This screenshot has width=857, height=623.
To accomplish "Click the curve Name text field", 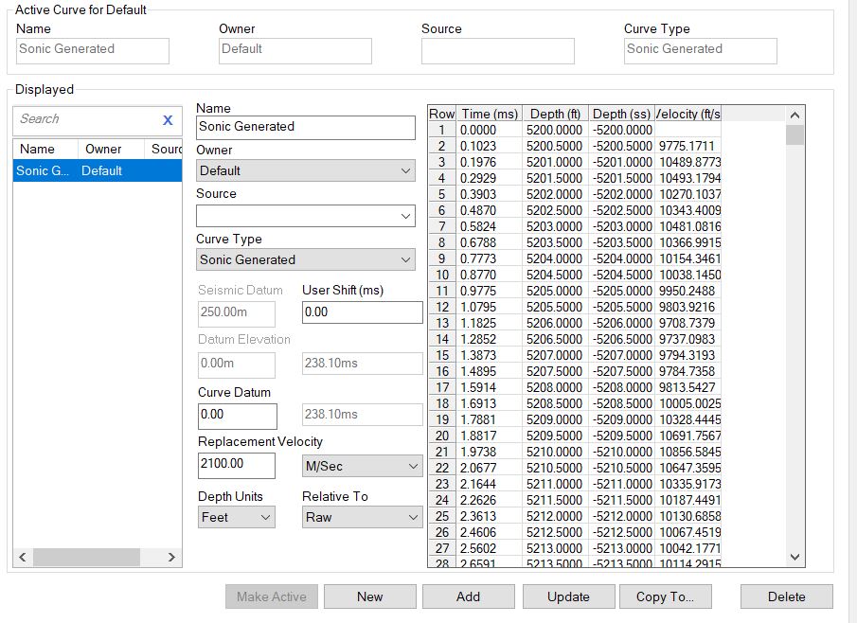I will (x=305, y=127).
